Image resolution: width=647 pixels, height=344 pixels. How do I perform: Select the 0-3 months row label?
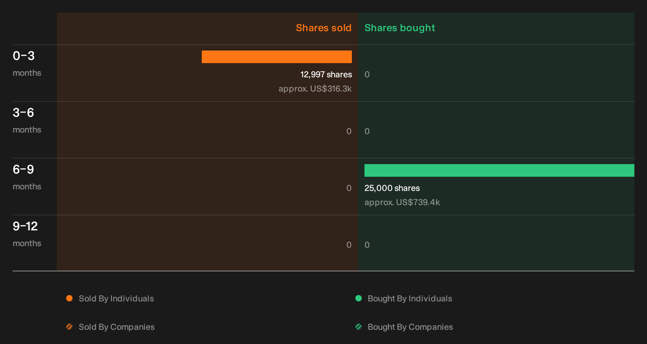pos(27,64)
